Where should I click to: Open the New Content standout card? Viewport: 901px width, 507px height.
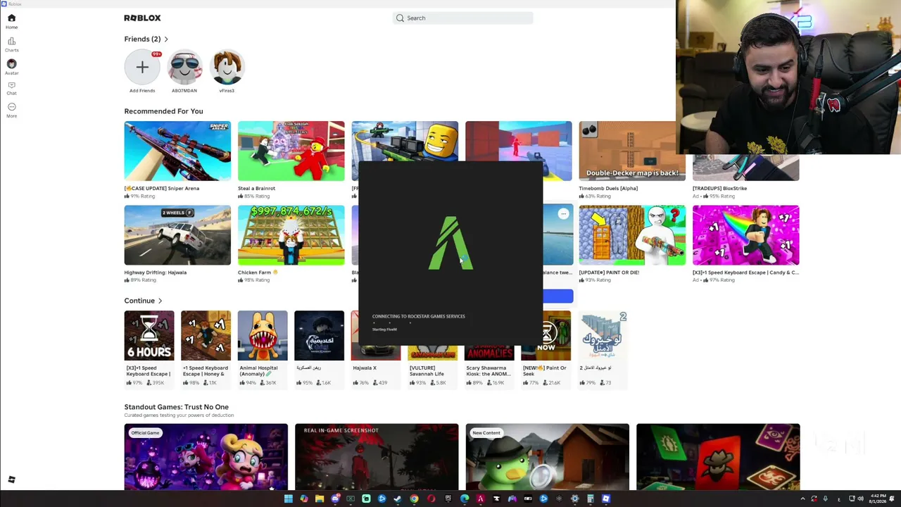(548, 456)
